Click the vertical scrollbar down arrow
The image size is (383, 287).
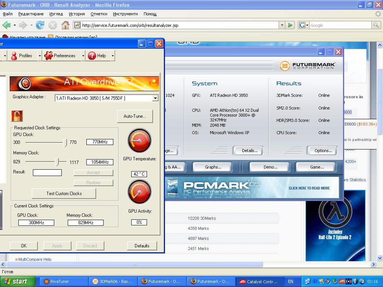pos(380,258)
